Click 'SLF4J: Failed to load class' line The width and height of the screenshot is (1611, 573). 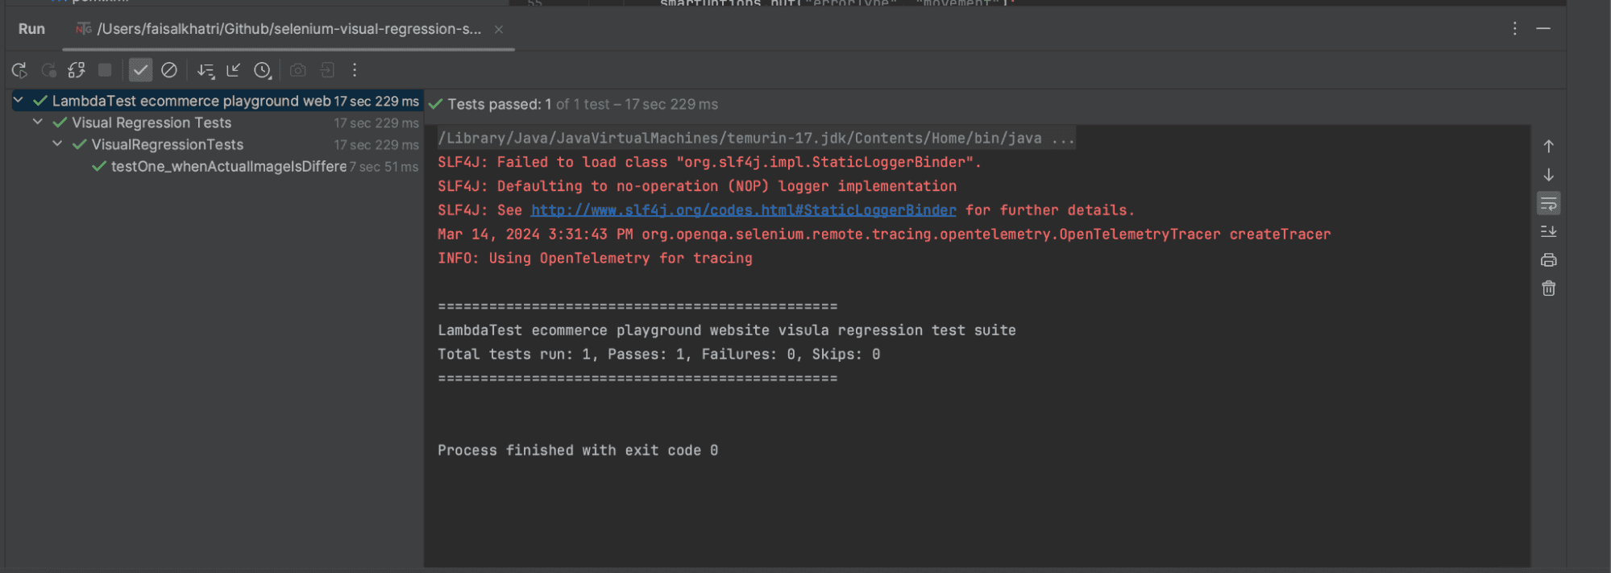[709, 162]
